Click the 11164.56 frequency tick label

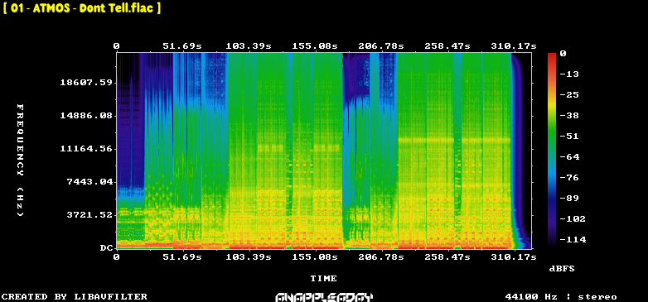coord(86,149)
